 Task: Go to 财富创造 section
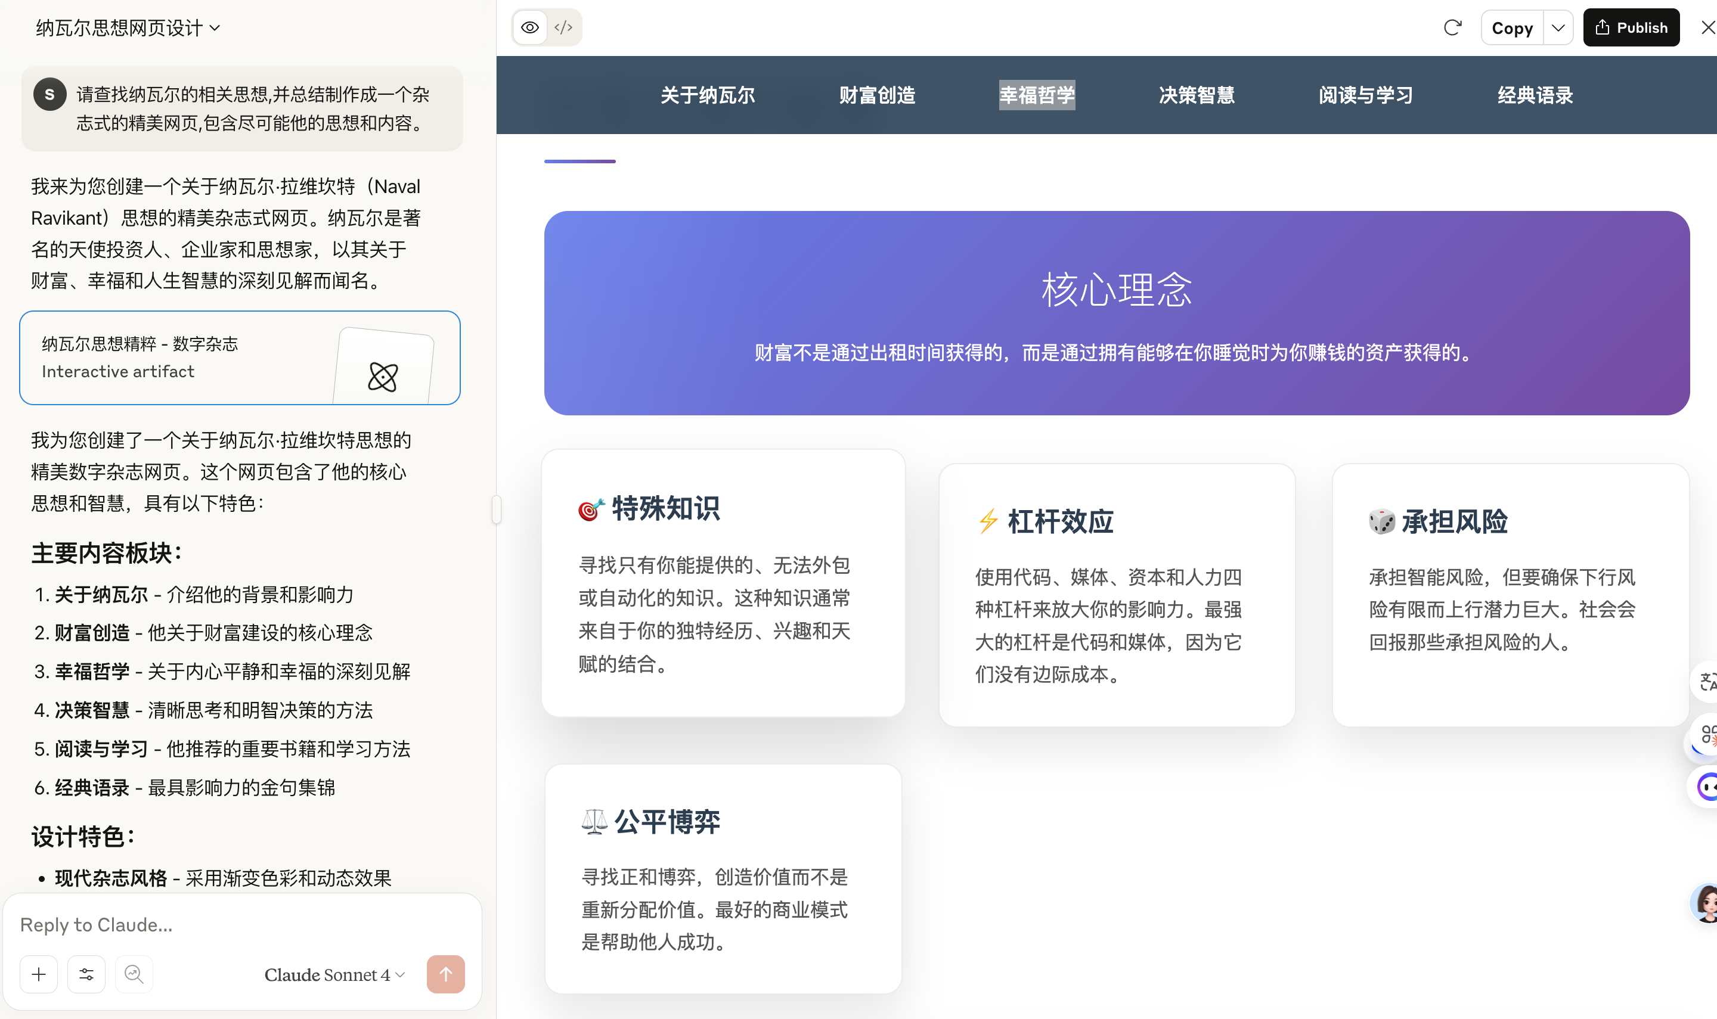pyautogui.click(x=877, y=95)
